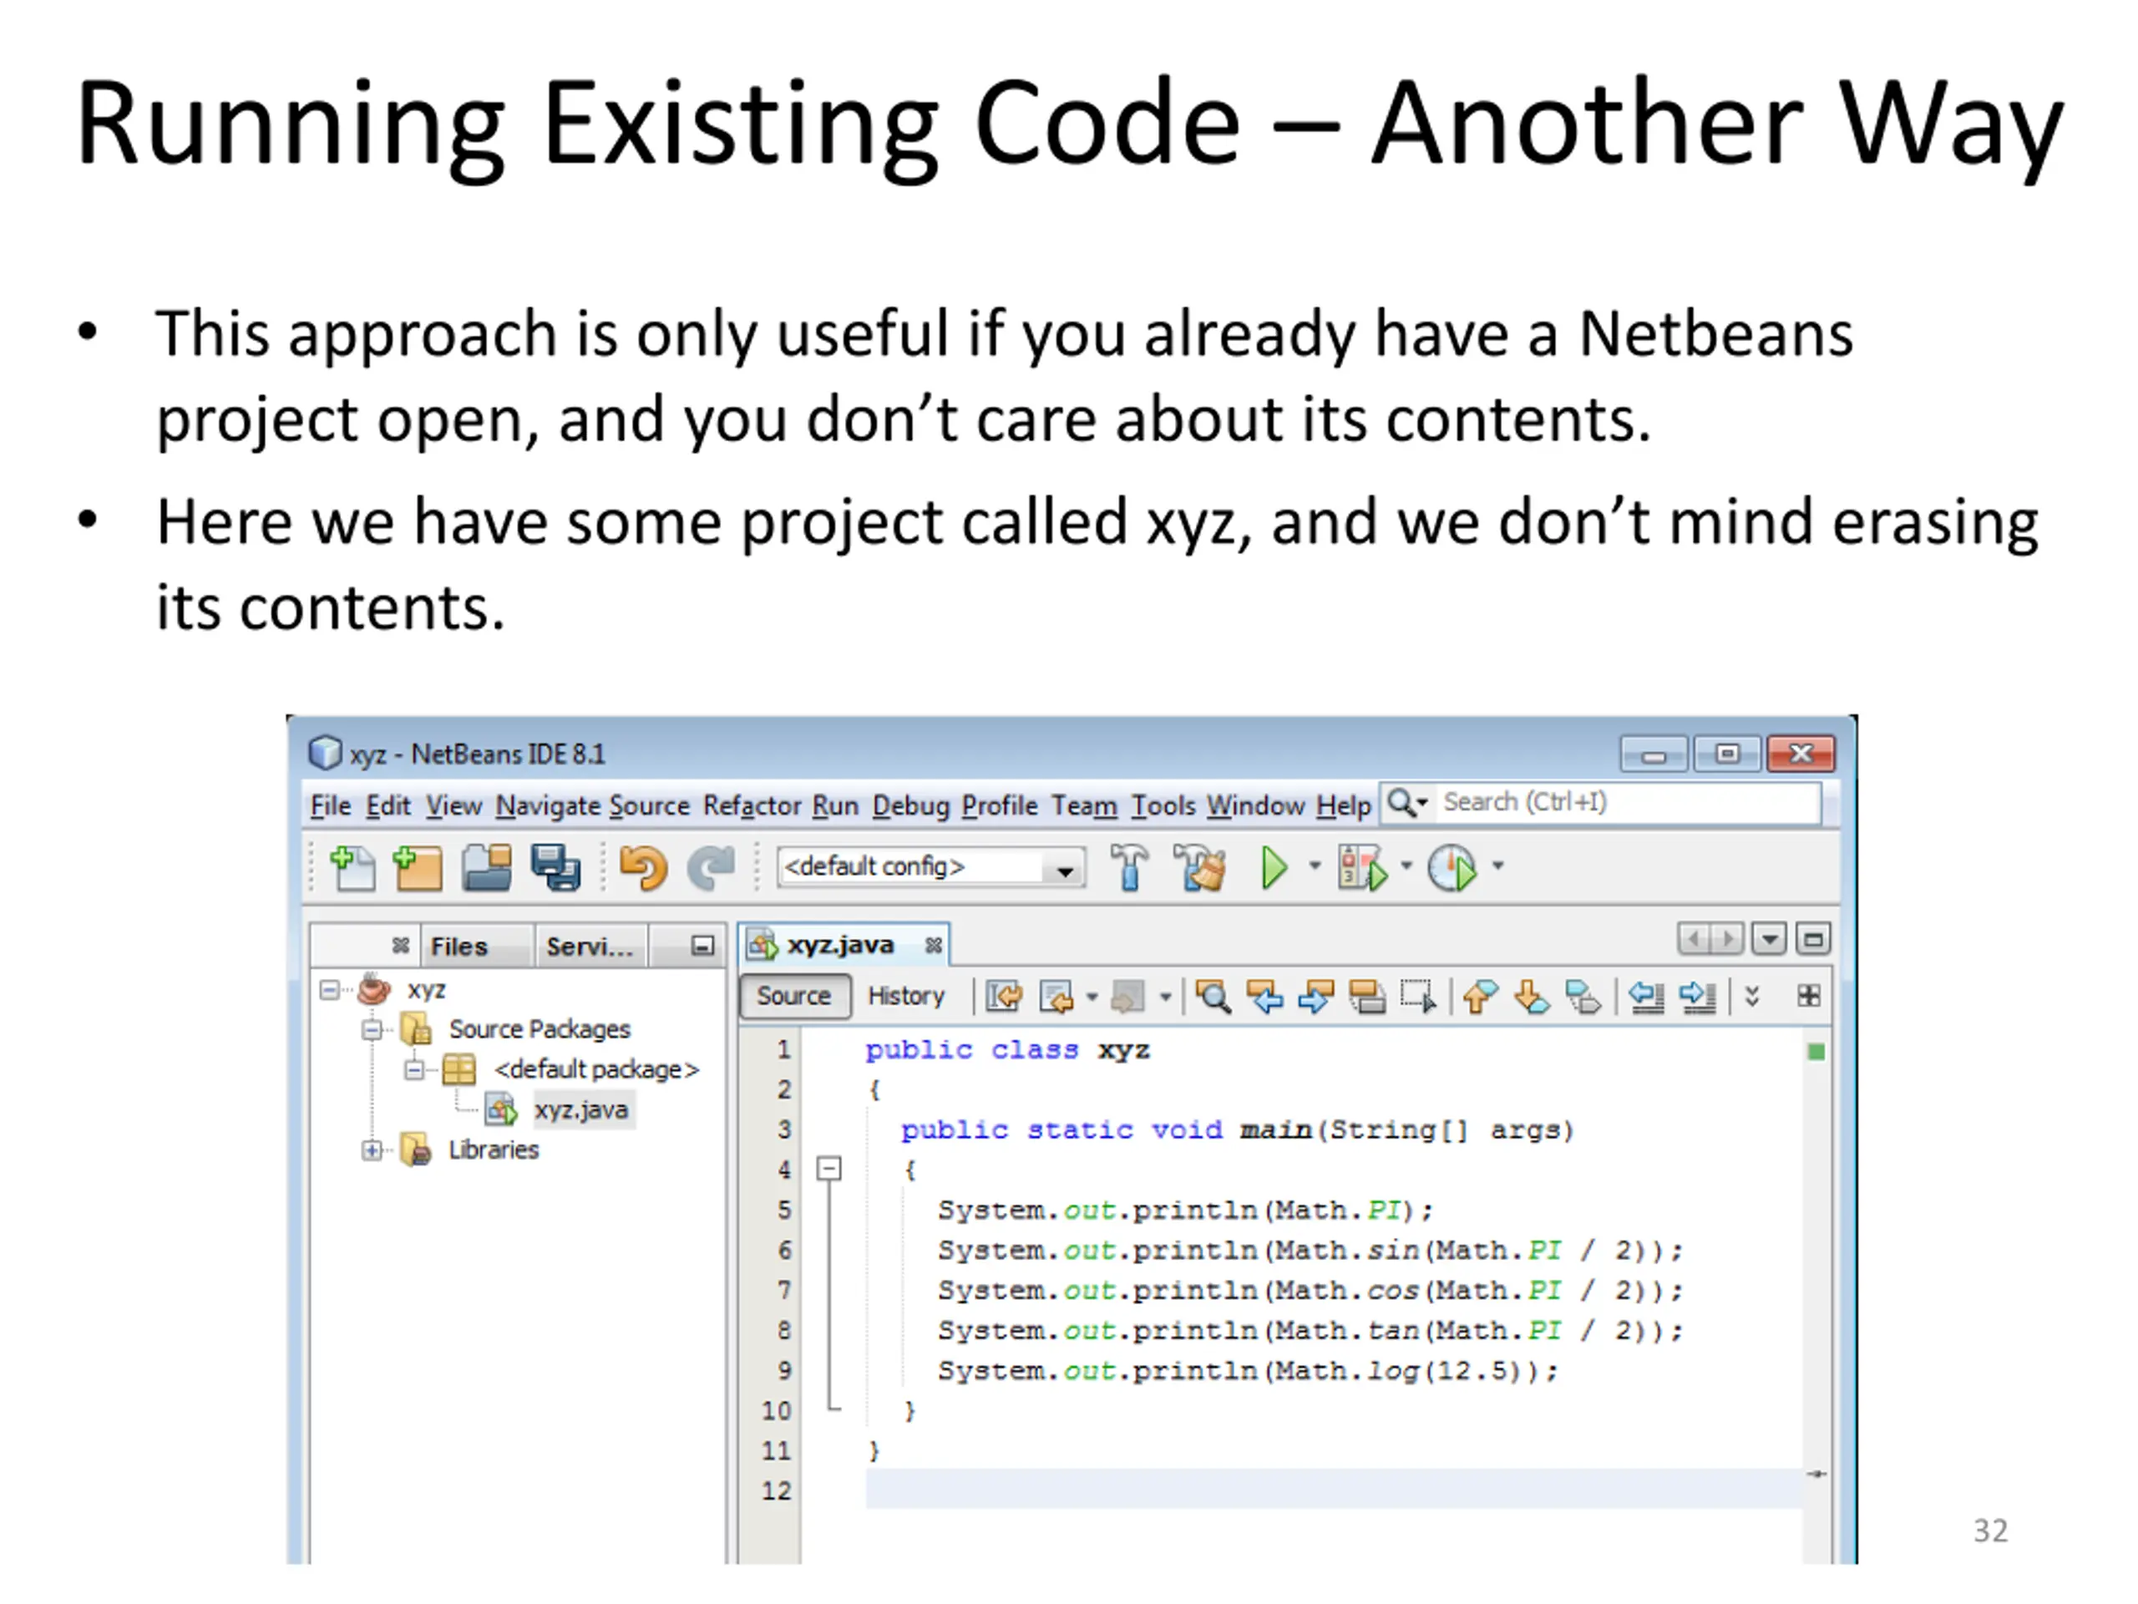Click Find Previous Occurrence icon
This screenshot has height=1604, width=2138.
pos(1264,996)
